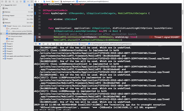Select the Energy Impact gauge row
Image resolution: width=184 pixels, height=111 pixels.
point(17,16)
